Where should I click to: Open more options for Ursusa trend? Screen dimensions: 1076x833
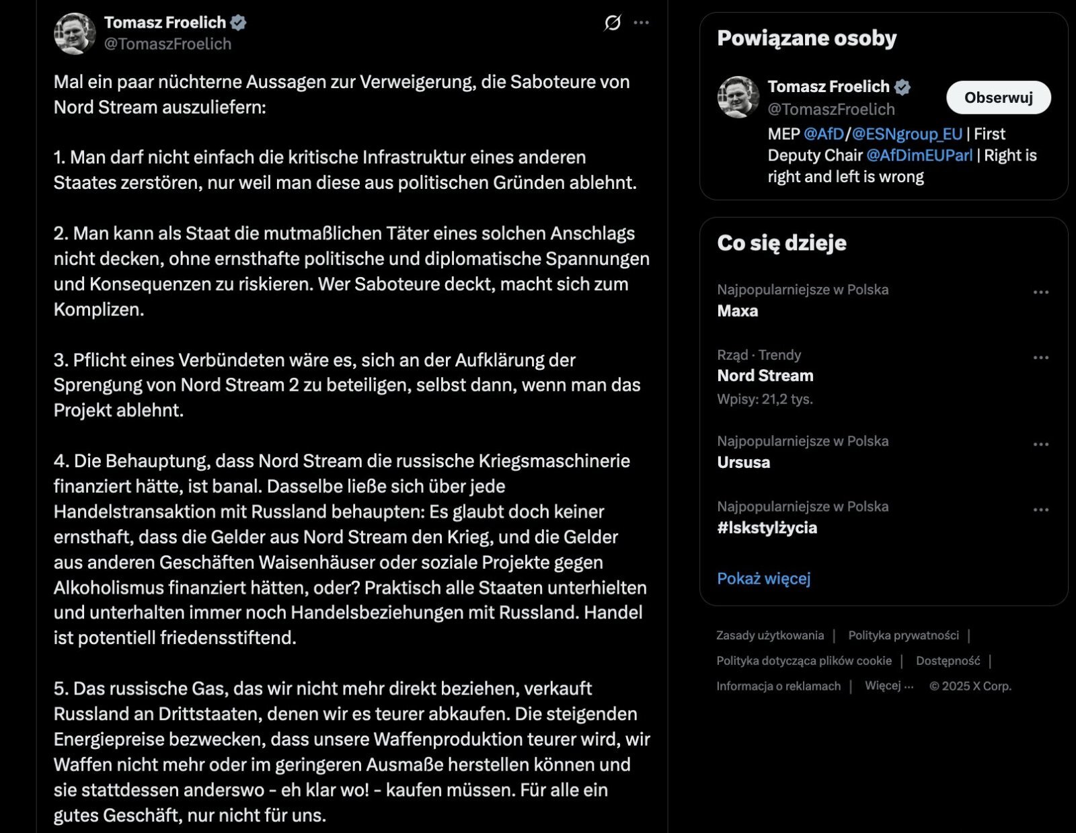(x=1040, y=444)
